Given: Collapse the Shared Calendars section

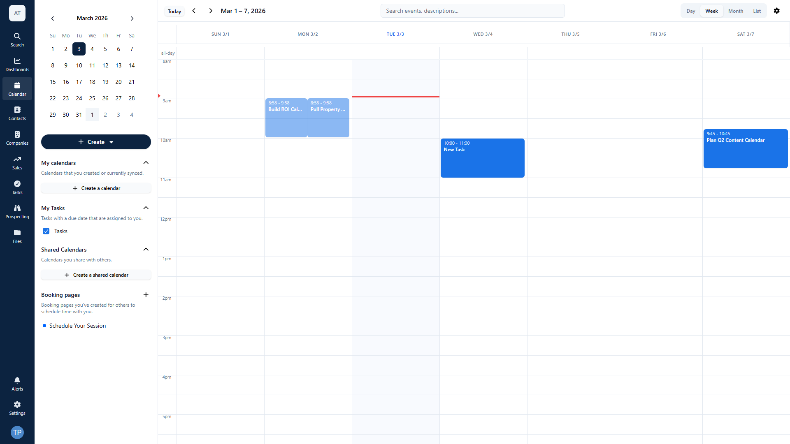Looking at the screenshot, I should pos(146,250).
